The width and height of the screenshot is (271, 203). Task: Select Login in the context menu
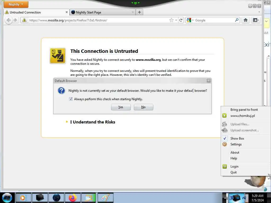pyautogui.click(x=234, y=167)
